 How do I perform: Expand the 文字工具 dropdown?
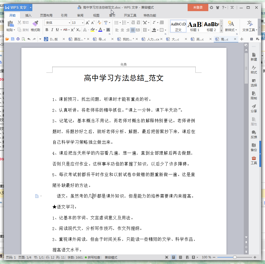(250, 26)
